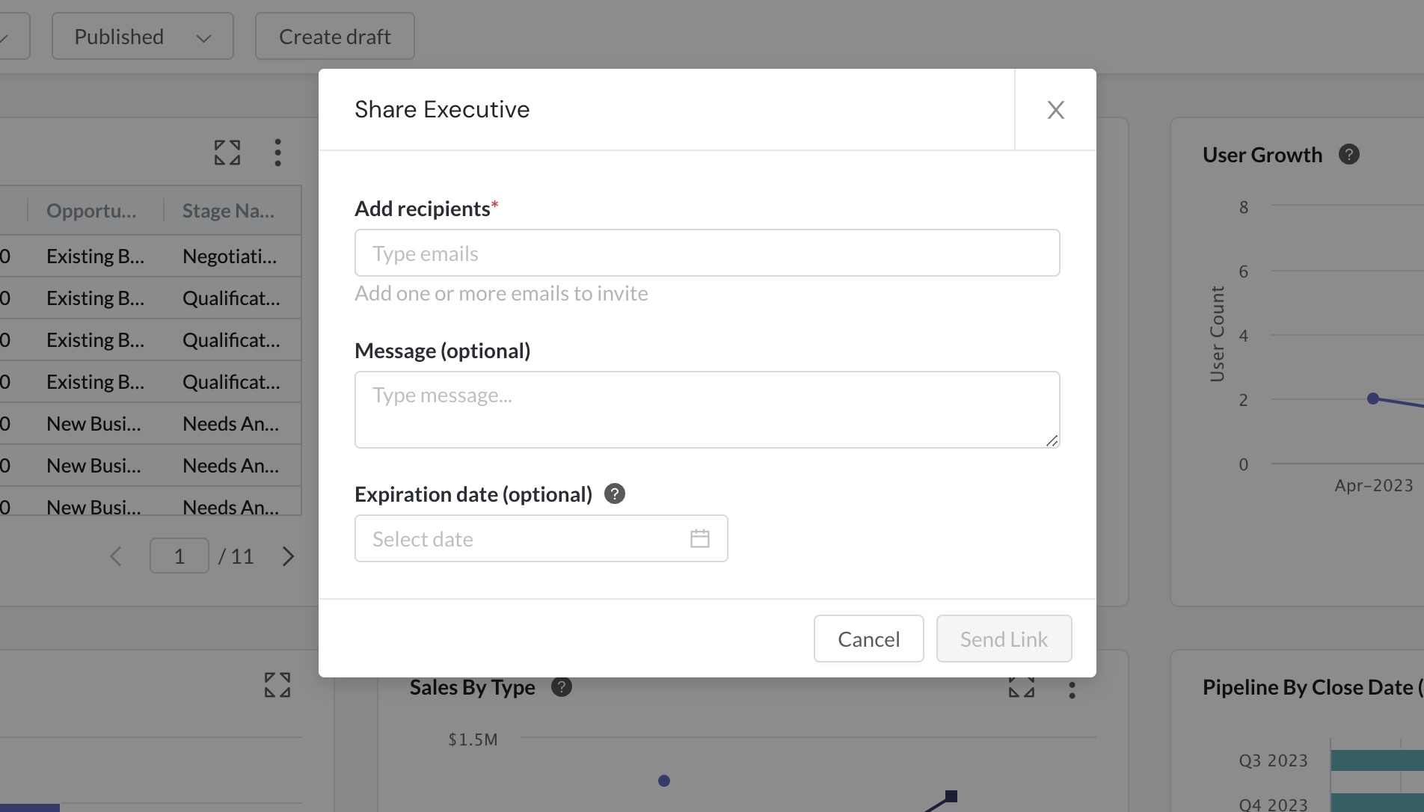Show help for Expiration date option
This screenshot has width=1424, height=812.
pos(615,494)
